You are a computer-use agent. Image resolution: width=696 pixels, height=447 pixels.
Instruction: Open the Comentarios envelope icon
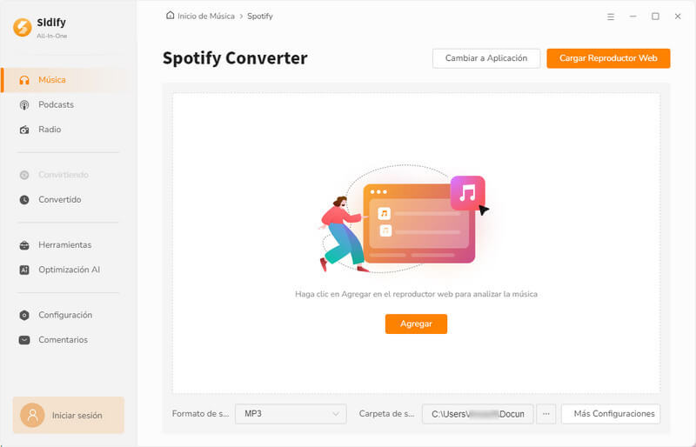[24, 340]
